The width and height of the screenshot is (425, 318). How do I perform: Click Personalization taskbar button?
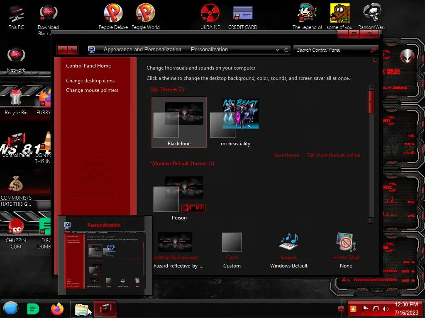coord(105,309)
